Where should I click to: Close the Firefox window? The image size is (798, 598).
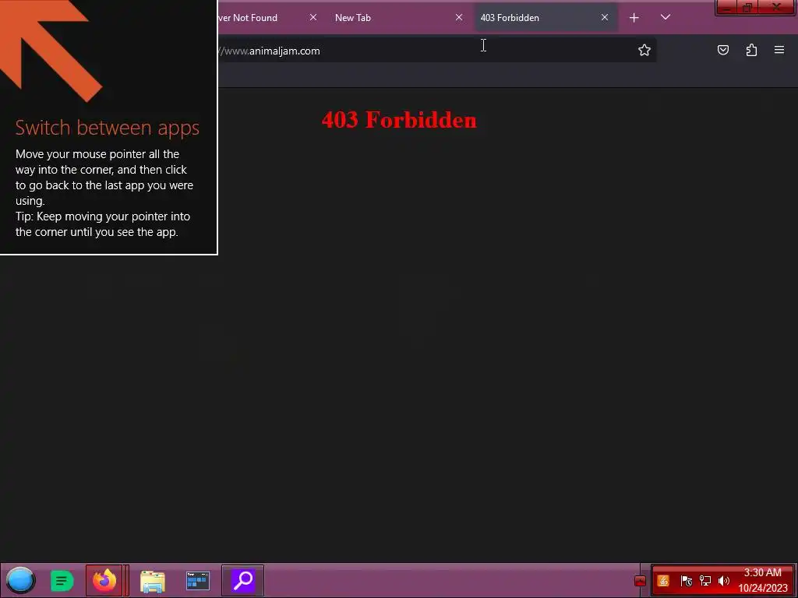click(x=777, y=7)
